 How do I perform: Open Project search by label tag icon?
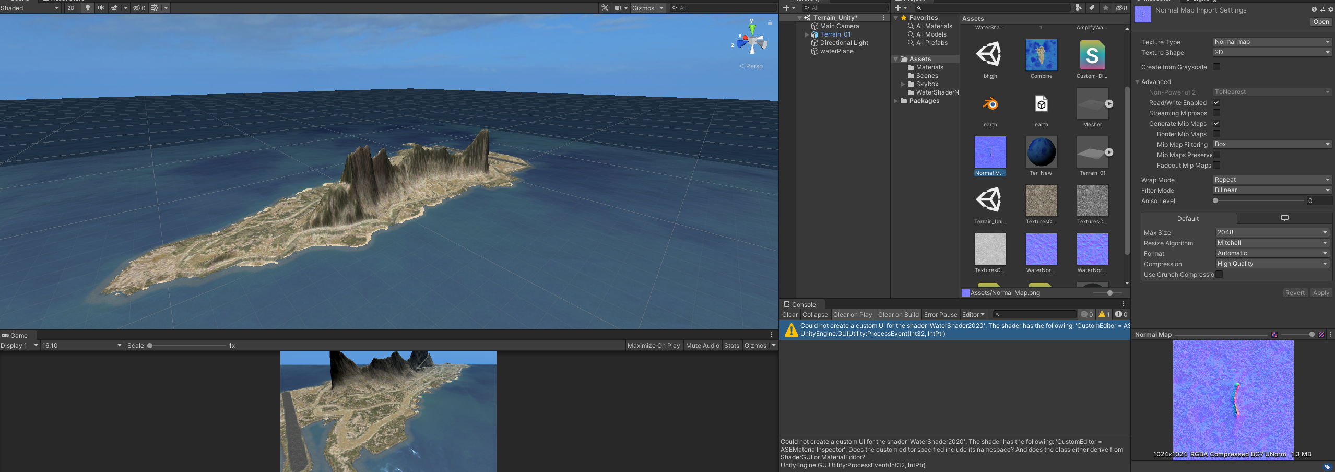pyautogui.click(x=1092, y=8)
